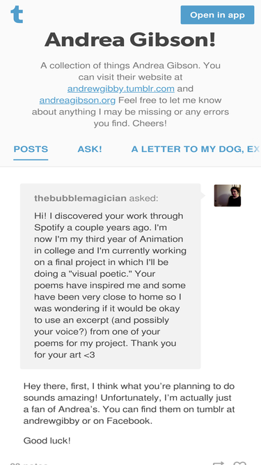The image size is (261, 465).
Task: View the post's notes count
Action: coord(29,464)
